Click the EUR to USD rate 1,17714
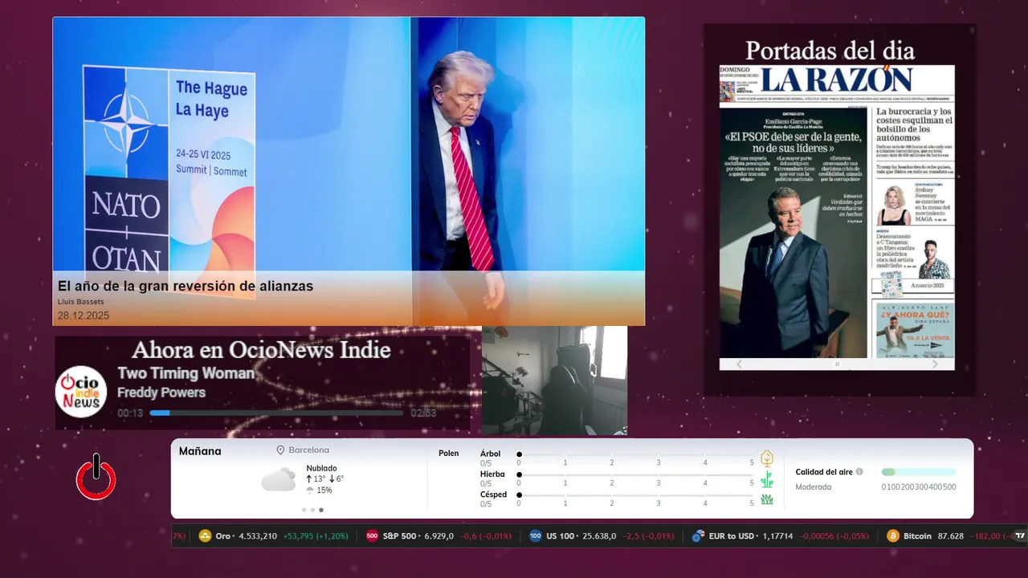The image size is (1028, 578). pyautogui.click(x=777, y=536)
